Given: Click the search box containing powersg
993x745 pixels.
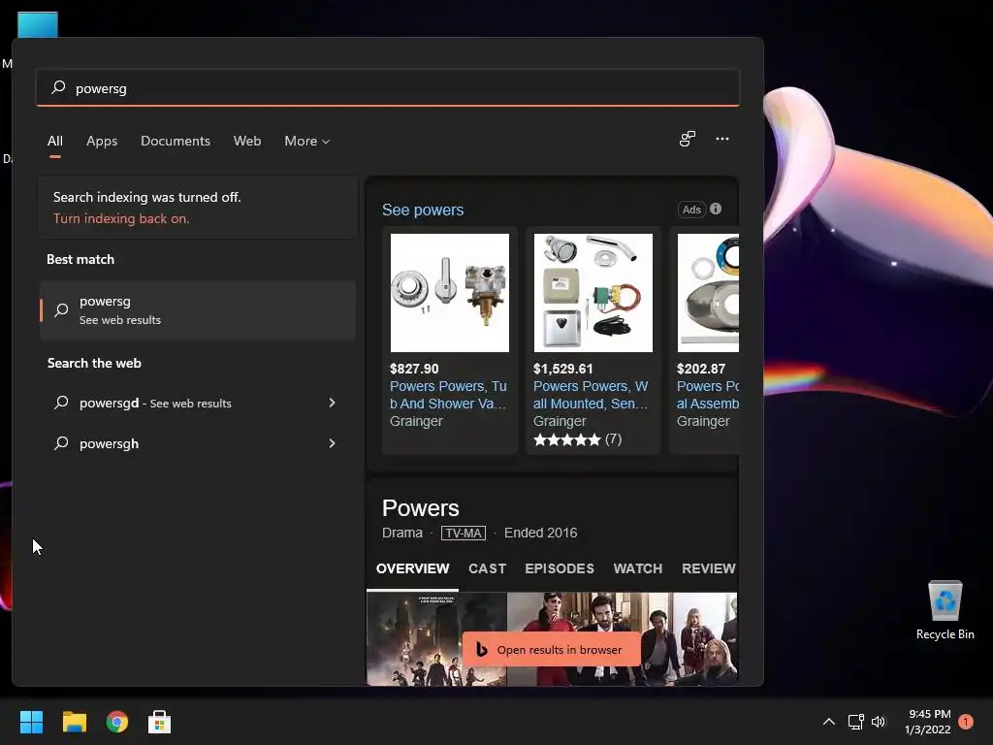Looking at the screenshot, I should point(388,88).
